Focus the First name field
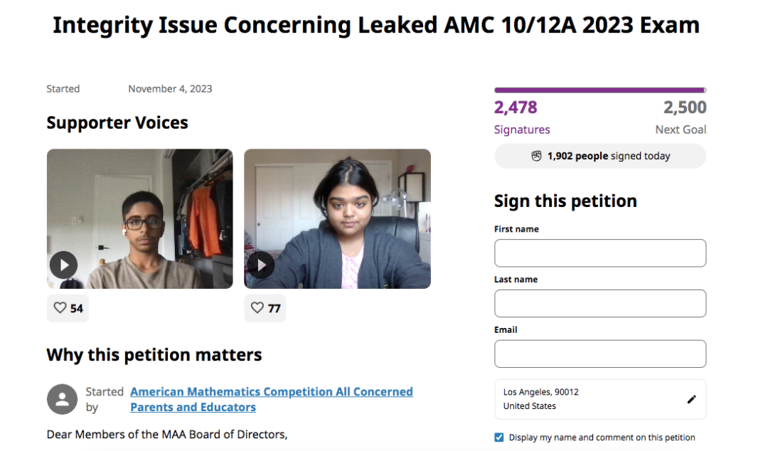This screenshot has height=451, width=768. tap(600, 253)
